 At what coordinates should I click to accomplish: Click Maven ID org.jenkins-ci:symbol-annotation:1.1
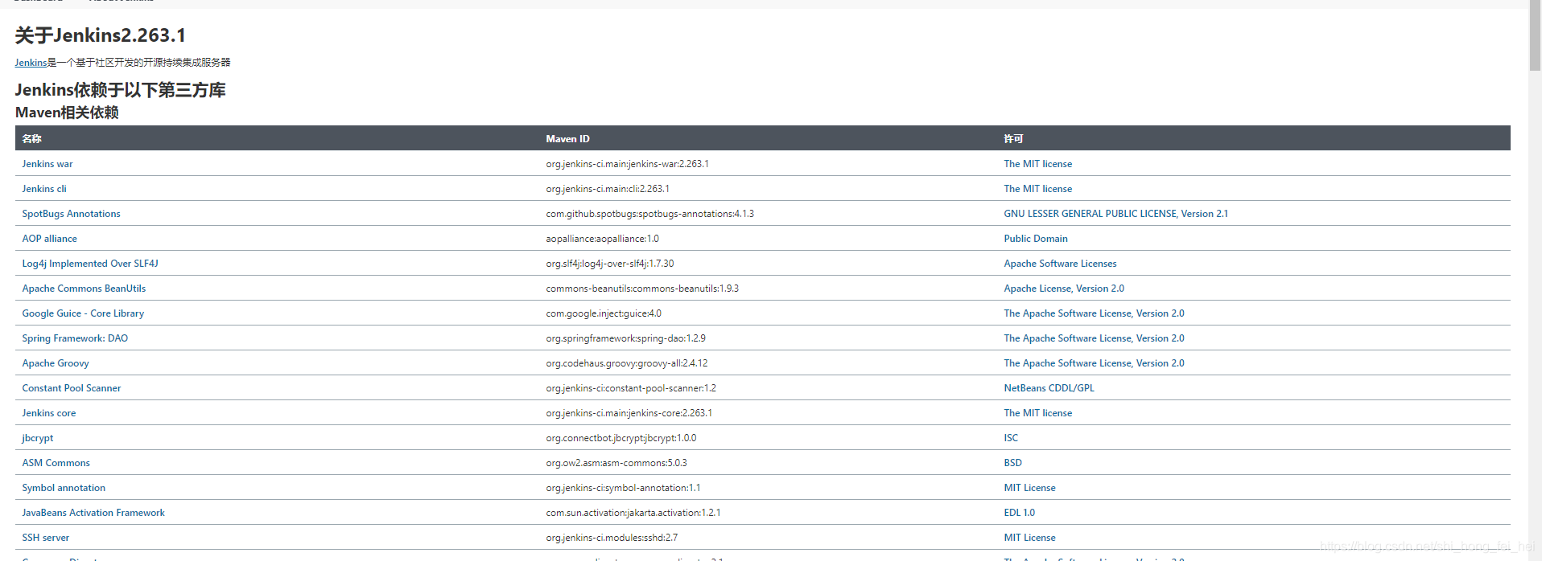pyautogui.click(x=624, y=488)
